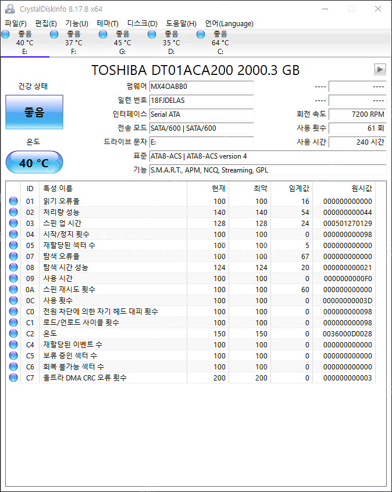Click the power-on hours value 240 시간
Image resolution: width=392 pixels, height=492 pixels.
pyautogui.click(x=358, y=142)
